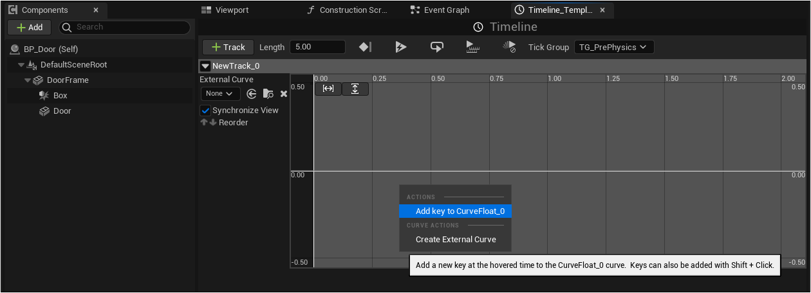Zoom to fit vertical button
This screenshot has width=811, height=293.
click(355, 89)
